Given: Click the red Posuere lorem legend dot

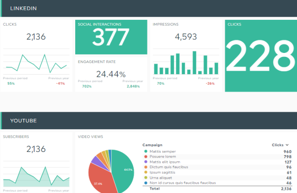Looking at the screenshot, I should 146,156.
